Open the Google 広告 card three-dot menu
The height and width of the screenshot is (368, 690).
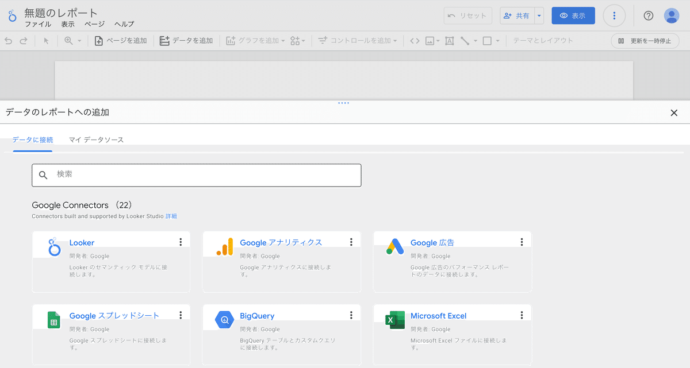point(522,242)
